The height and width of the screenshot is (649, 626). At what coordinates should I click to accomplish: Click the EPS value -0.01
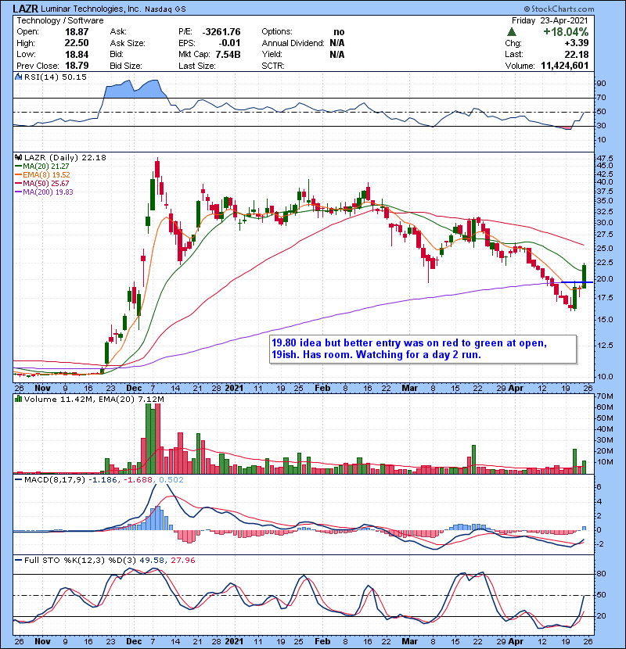coord(230,43)
